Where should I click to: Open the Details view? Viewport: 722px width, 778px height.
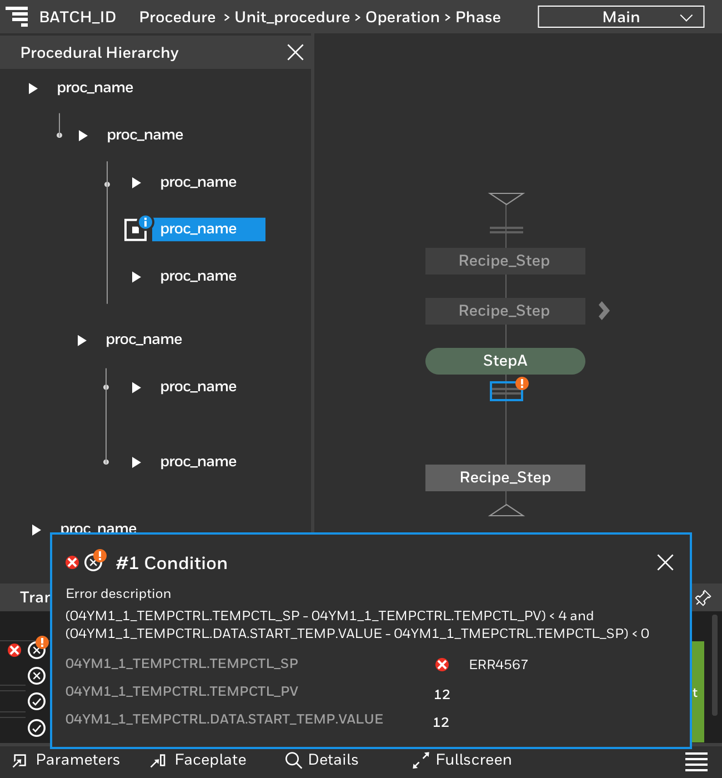tap(322, 760)
